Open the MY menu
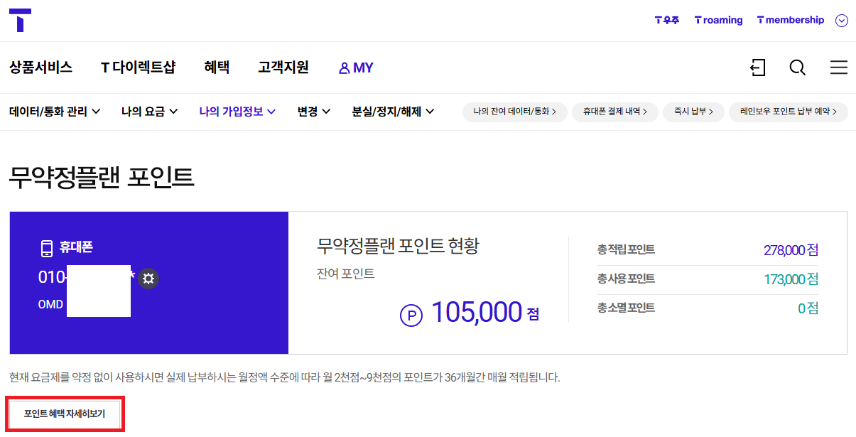 click(x=356, y=68)
